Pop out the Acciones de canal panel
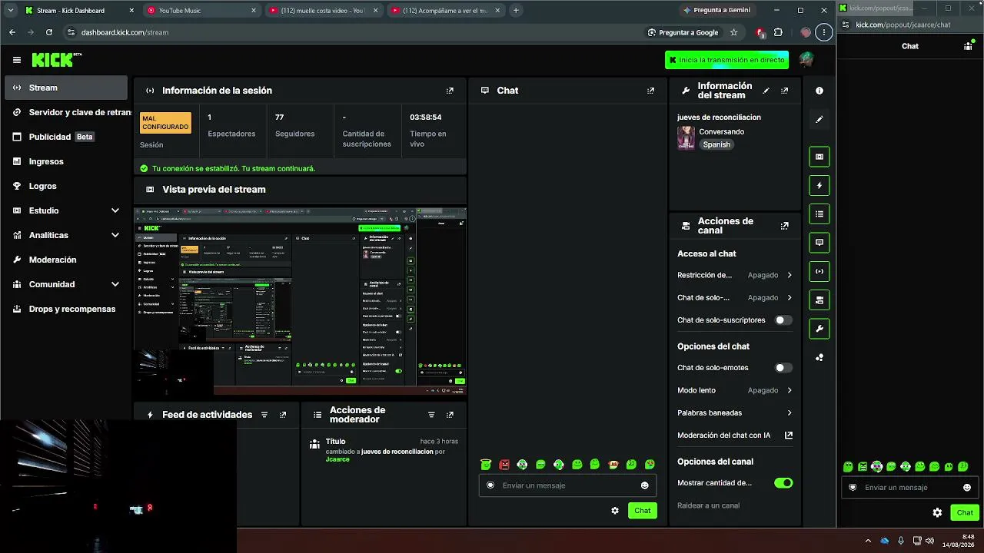This screenshot has height=553, width=984. pos(784,226)
